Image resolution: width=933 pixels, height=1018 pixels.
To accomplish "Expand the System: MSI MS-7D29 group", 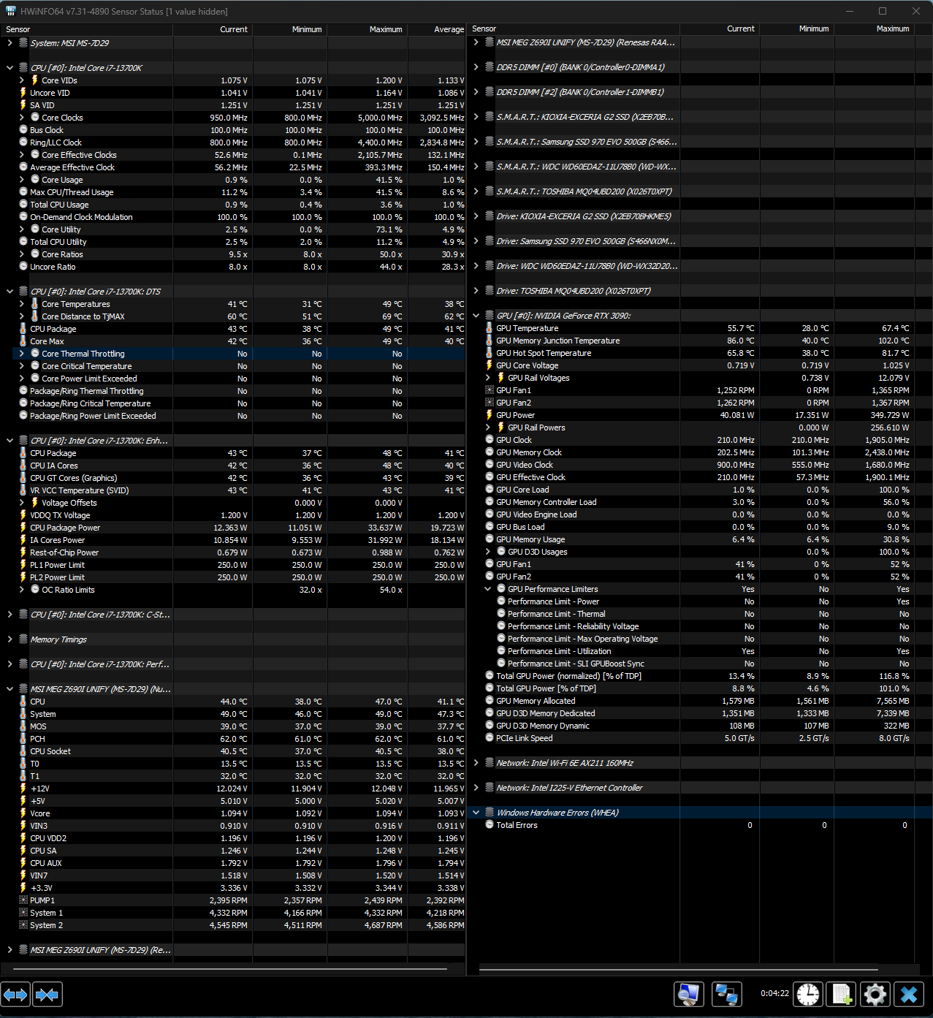I will pyautogui.click(x=9, y=43).
